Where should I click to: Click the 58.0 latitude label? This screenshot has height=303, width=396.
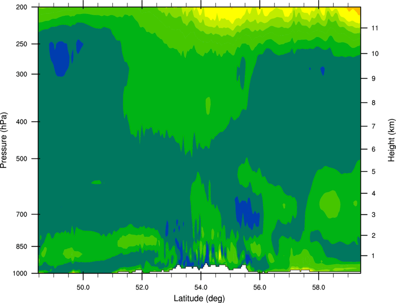tap(319, 288)
